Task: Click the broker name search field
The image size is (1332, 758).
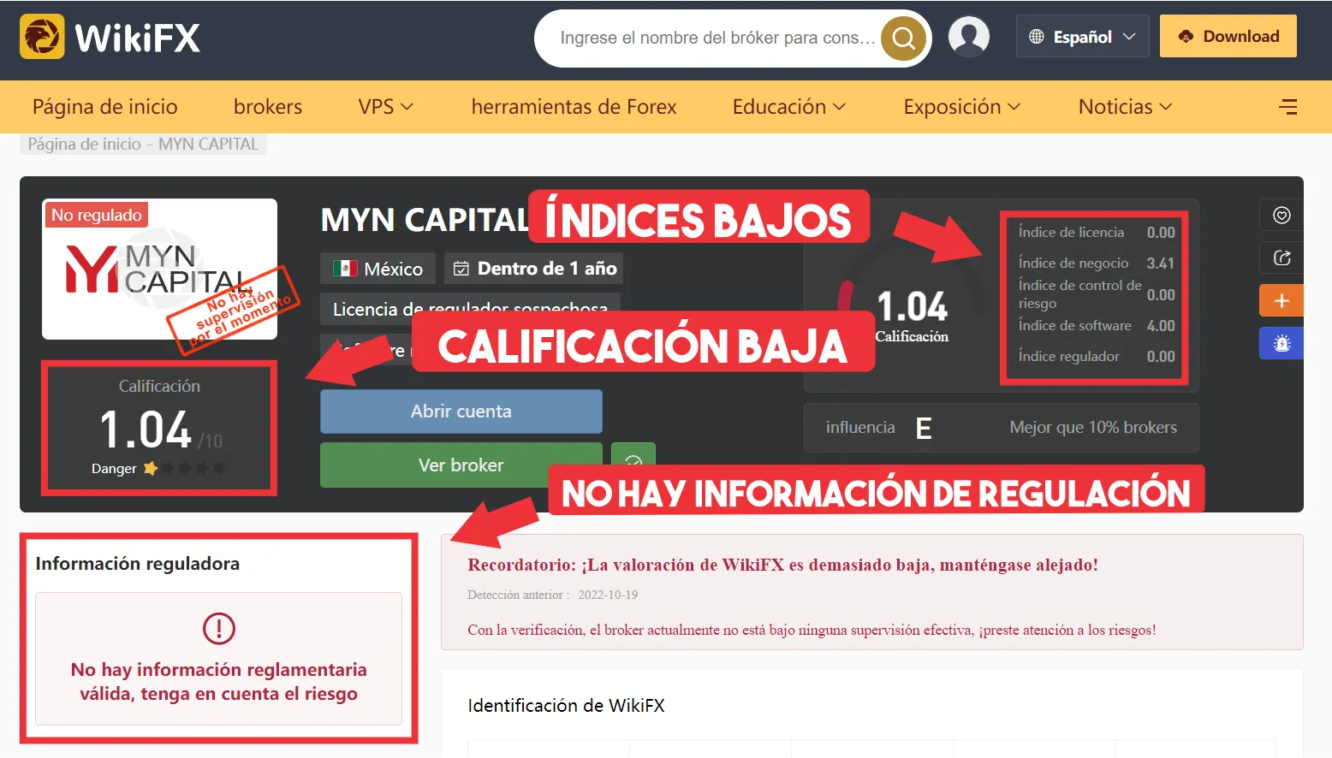Action: coord(717,38)
